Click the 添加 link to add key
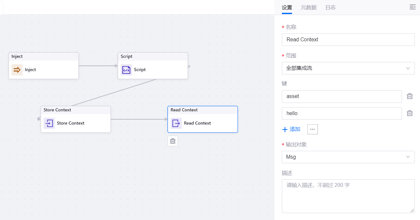The image size is (420, 220). click(295, 130)
